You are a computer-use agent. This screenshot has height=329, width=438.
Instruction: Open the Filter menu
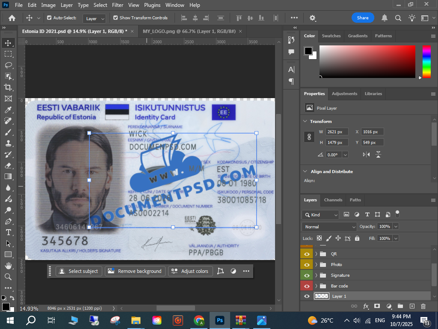click(x=118, y=5)
